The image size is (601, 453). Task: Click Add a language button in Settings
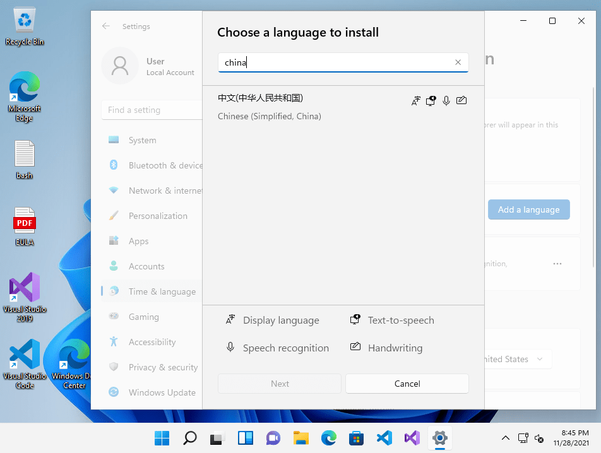tap(528, 209)
